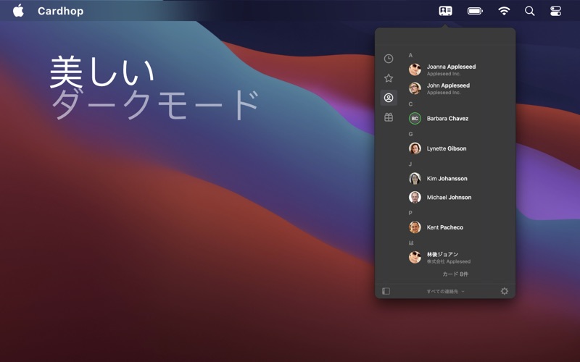
Task: Select Michael Johnson contact
Action: pos(458,197)
